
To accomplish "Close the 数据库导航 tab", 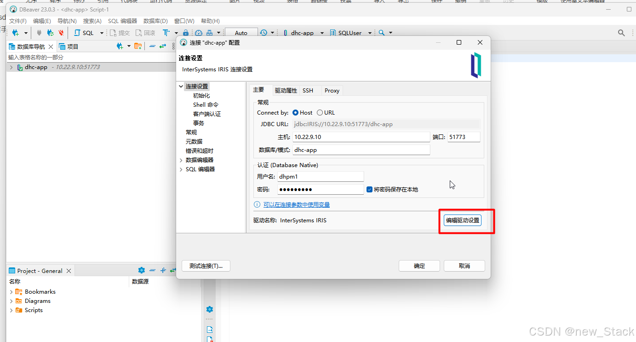I will [51, 46].
